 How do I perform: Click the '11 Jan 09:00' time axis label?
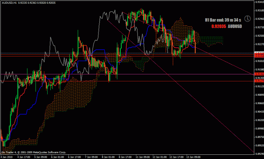click(x=143, y=157)
